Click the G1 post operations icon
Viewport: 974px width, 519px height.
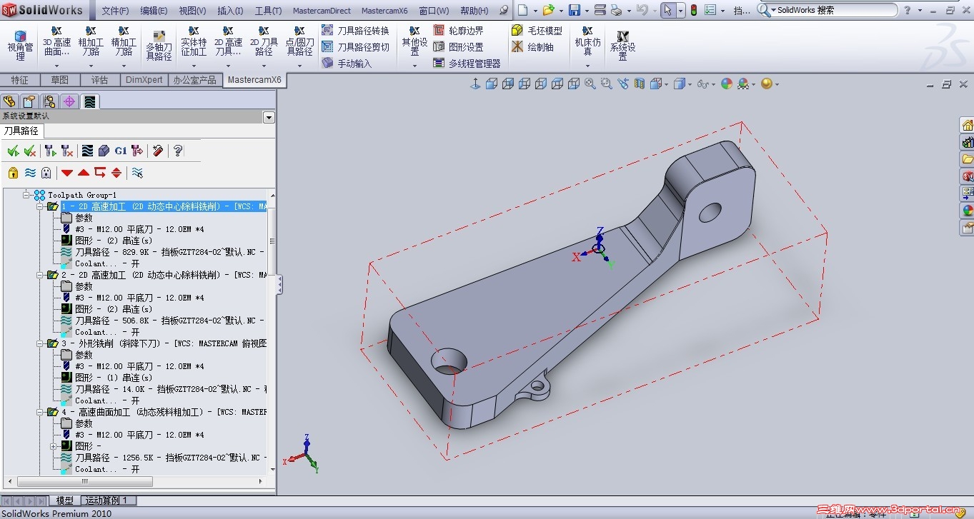(120, 151)
